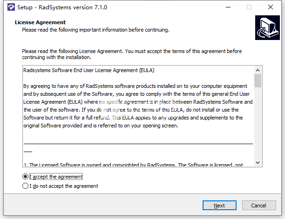Click the 'License Agreement' page heading
Screen dimensions: 285x219
[40, 22]
